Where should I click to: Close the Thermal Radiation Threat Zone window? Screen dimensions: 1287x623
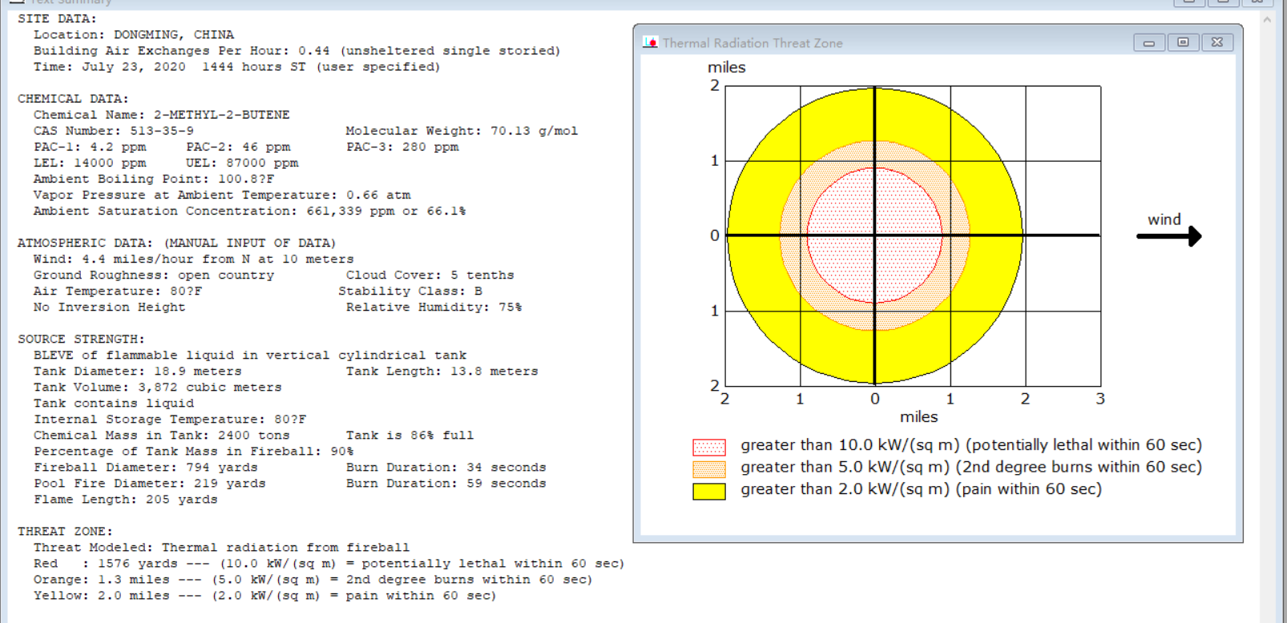1216,42
